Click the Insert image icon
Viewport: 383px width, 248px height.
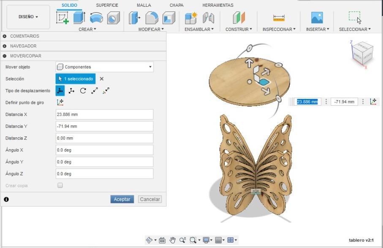(x=317, y=18)
